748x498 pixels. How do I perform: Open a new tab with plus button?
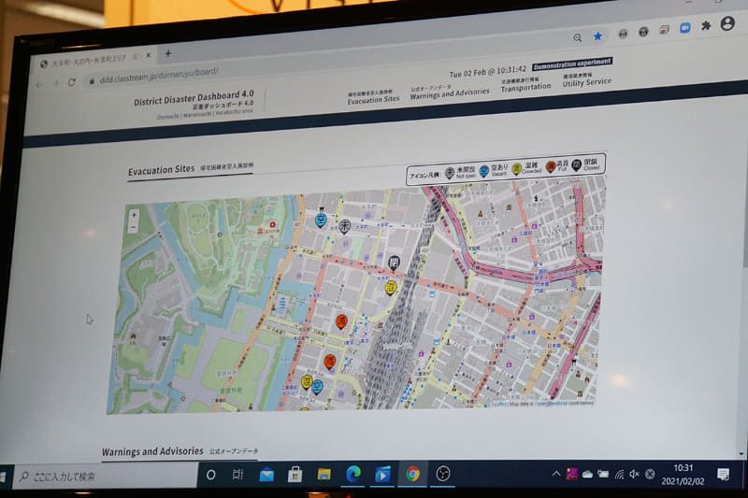(168, 53)
